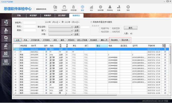This screenshot has height=103, width=172.
Task: Open the archive-box icon in top toolbar
Action: tap(64, 8)
